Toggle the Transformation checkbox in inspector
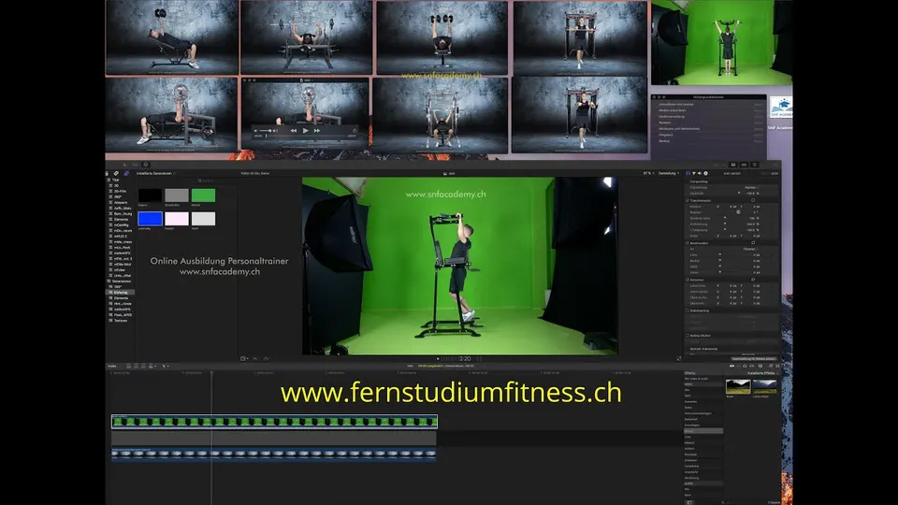 (x=688, y=200)
